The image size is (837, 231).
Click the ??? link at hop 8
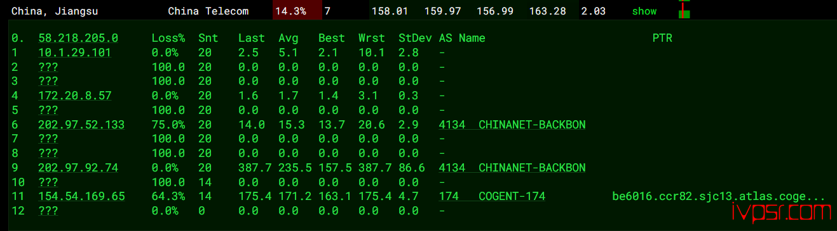[48, 153]
